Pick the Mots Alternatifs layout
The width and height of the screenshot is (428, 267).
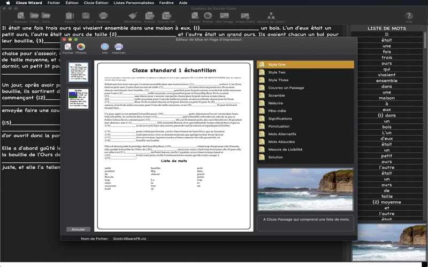(x=281, y=134)
